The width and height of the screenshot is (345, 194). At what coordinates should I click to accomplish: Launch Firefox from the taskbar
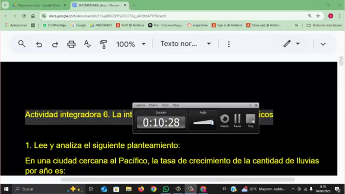coord(141,189)
